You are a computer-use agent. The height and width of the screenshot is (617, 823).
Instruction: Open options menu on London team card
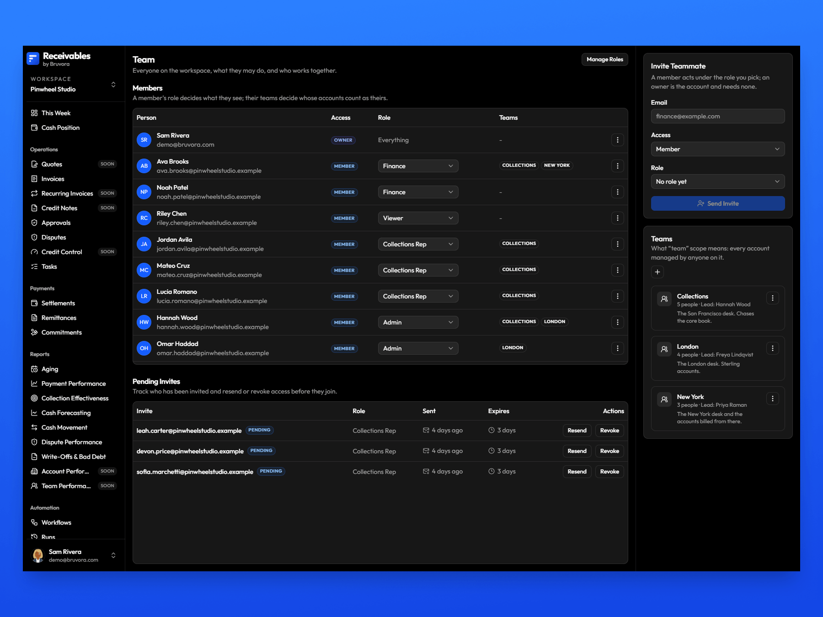coord(772,348)
